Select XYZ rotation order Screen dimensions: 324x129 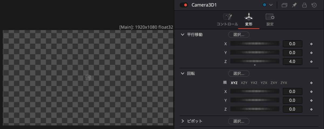234,83
